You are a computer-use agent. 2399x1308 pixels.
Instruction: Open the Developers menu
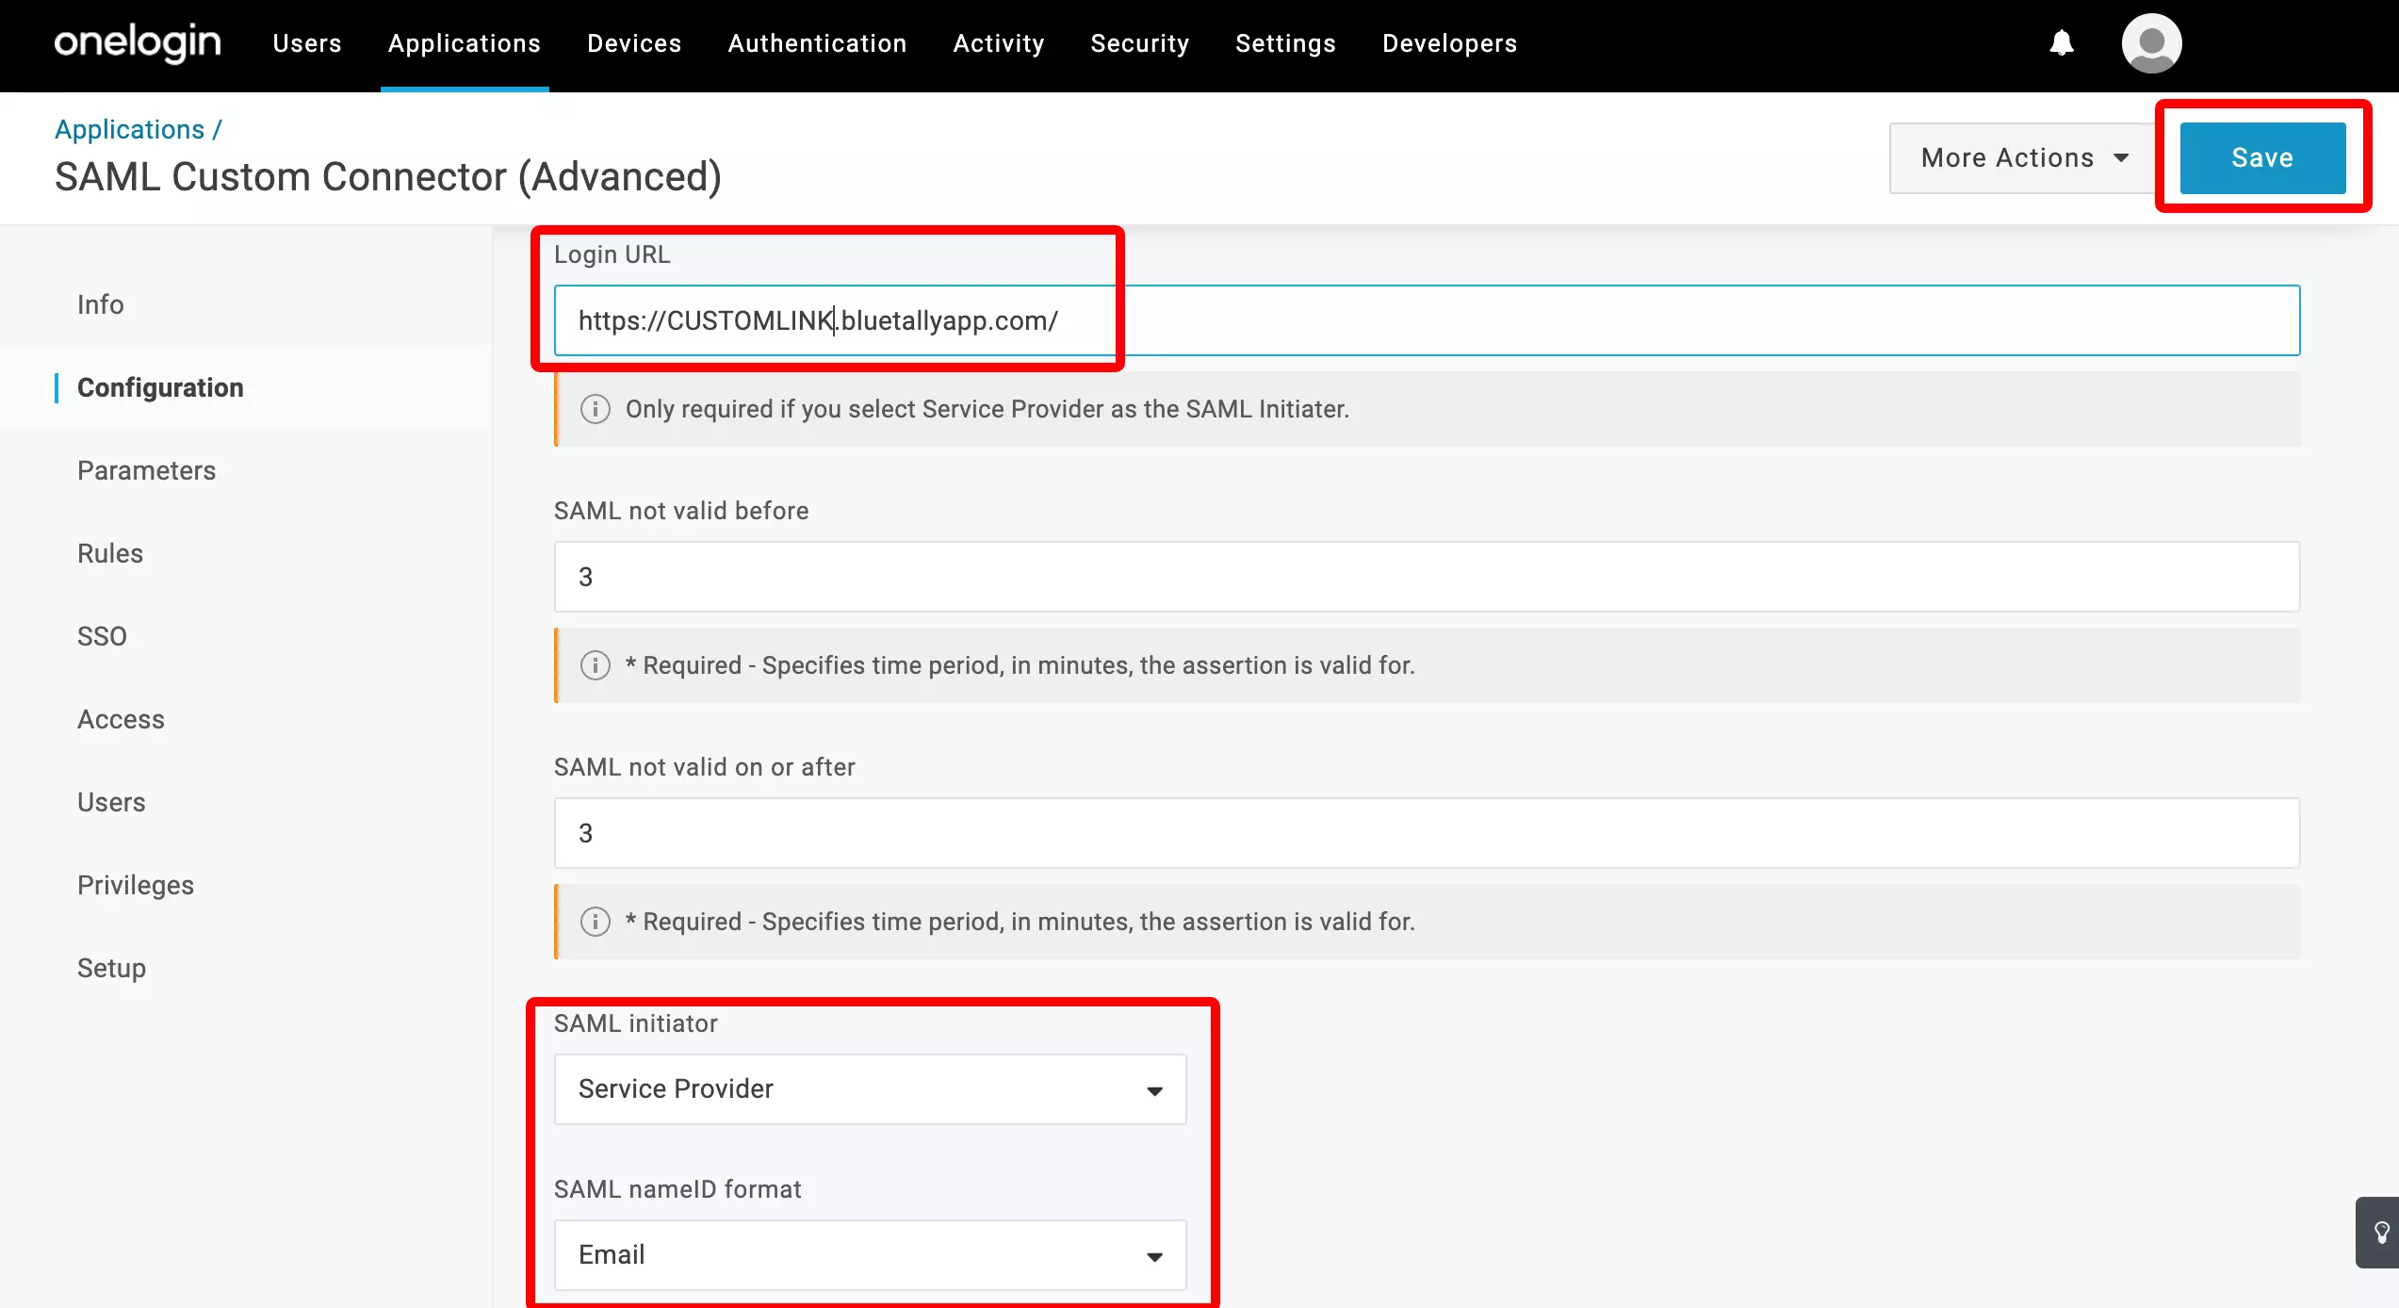tap(1449, 43)
